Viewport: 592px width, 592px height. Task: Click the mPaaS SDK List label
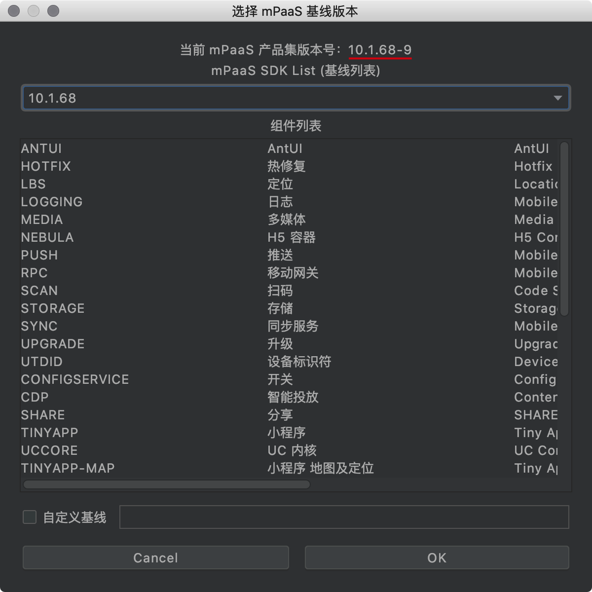(296, 71)
